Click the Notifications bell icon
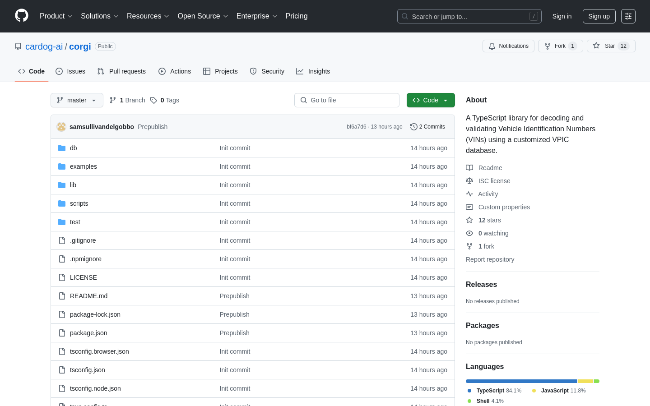650x406 pixels. 492,46
